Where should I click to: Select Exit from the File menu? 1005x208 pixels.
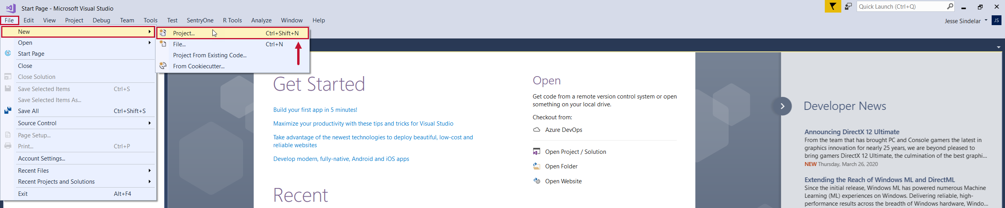click(23, 194)
